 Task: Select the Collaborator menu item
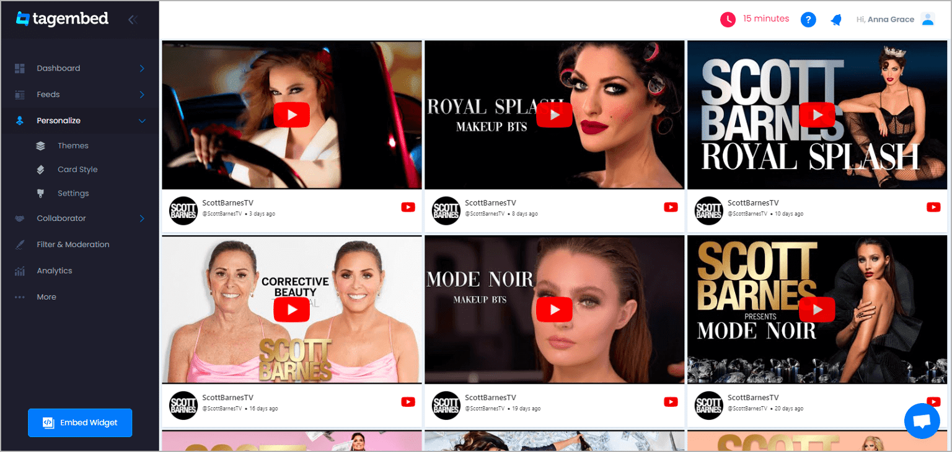61,218
